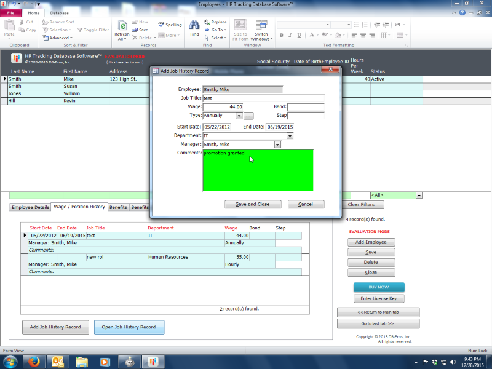The height and width of the screenshot is (369, 492).
Task: Click the Windows Start button
Action: [10, 362]
